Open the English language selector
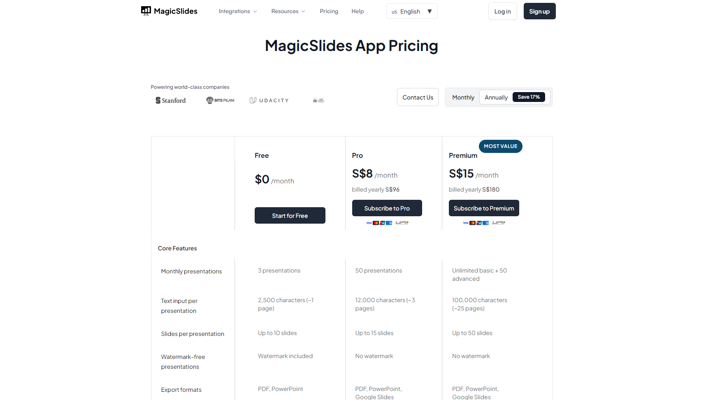 pos(412,11)
